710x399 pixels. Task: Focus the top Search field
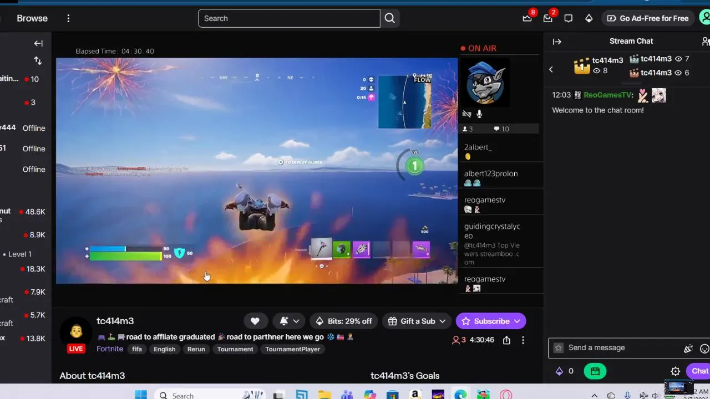[289, 18]
